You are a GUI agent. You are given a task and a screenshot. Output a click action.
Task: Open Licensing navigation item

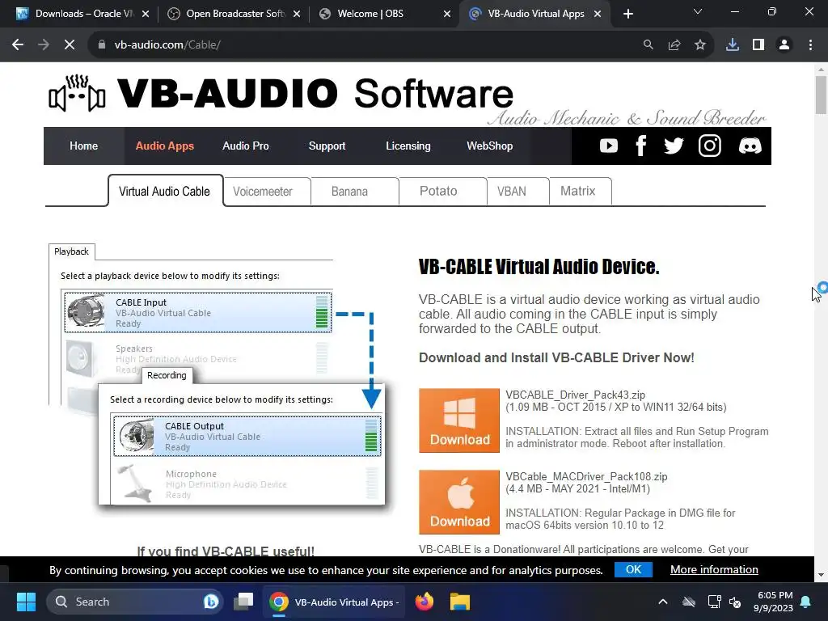click(408, 146)
